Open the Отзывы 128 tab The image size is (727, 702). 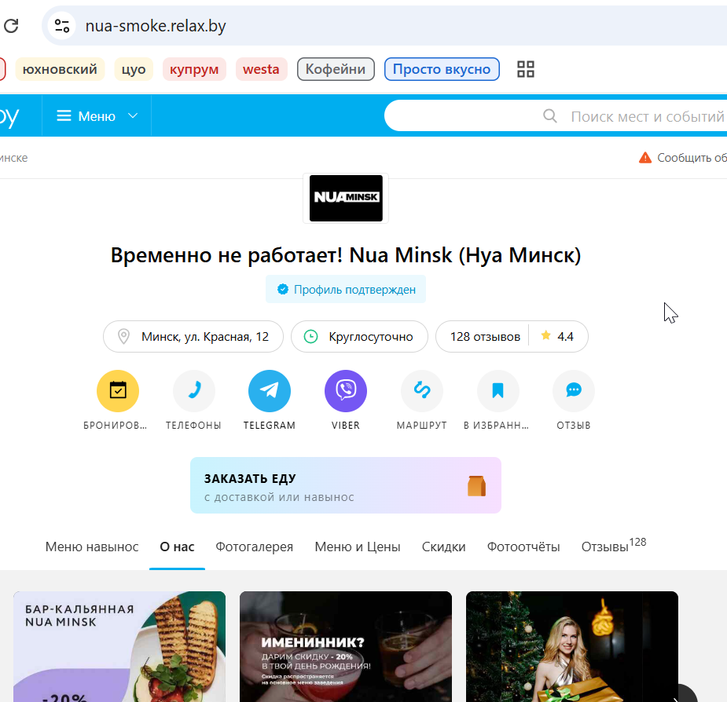(x=613, y=547)
